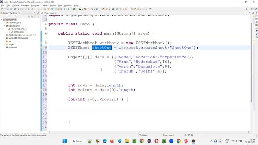The width and height of the screenshot is (258, 145).
Task: Open the Window menu
Action: click(x=68, y=6)
